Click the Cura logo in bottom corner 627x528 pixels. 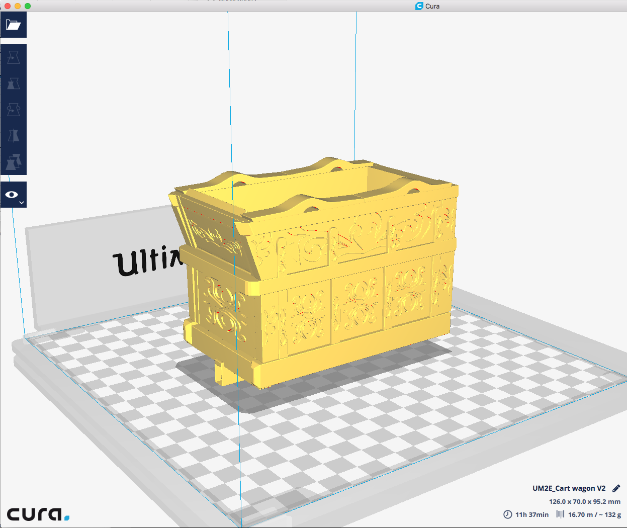[x=38, y=514]
